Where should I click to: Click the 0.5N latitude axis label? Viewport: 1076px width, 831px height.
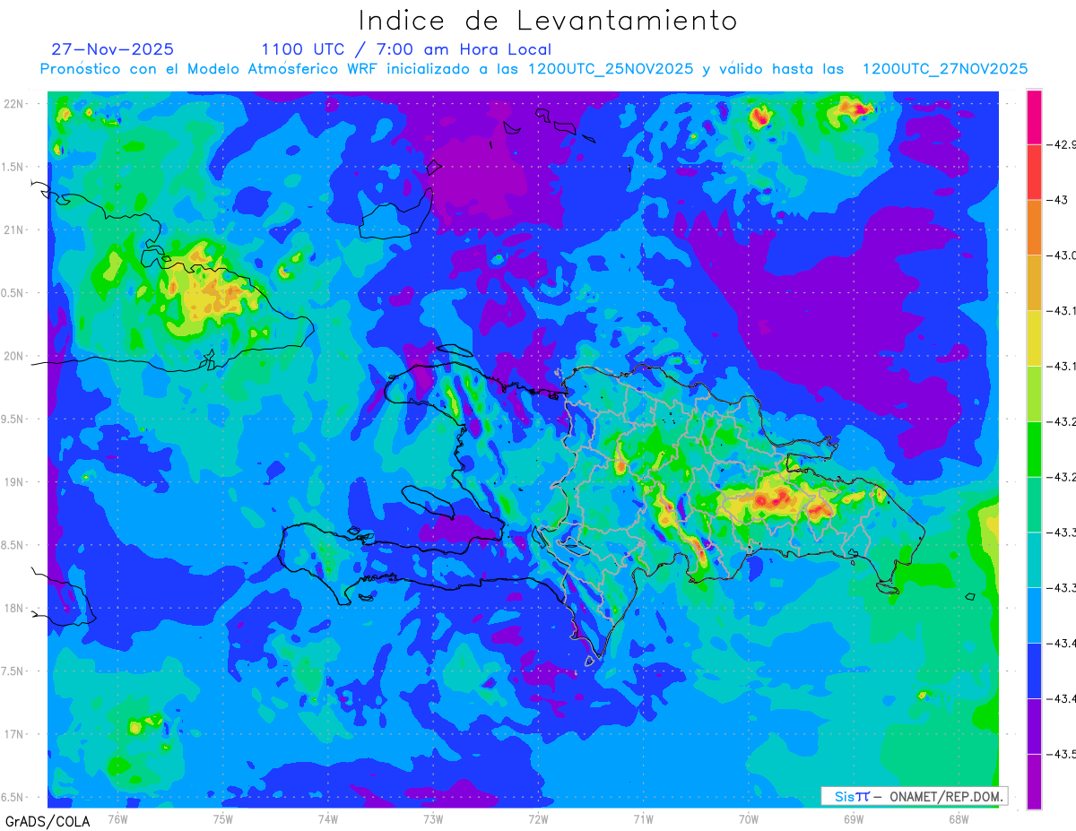(13, 293)
